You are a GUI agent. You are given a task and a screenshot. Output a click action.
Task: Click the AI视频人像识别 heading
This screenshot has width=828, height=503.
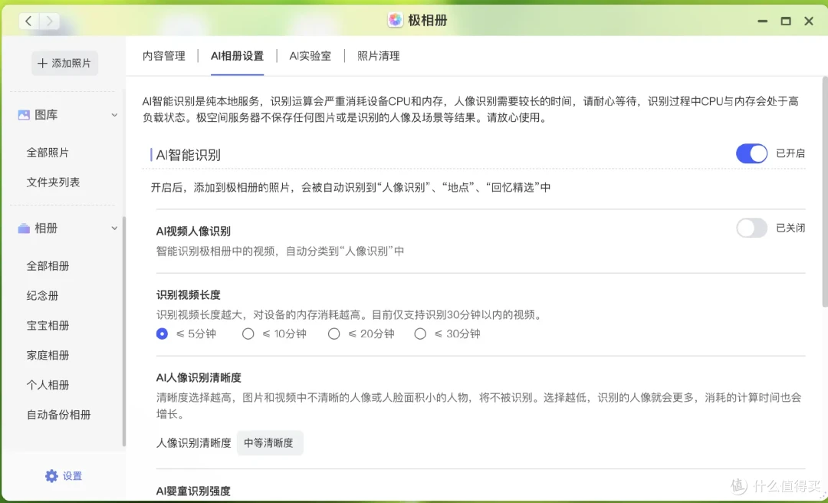pos(193,232)
